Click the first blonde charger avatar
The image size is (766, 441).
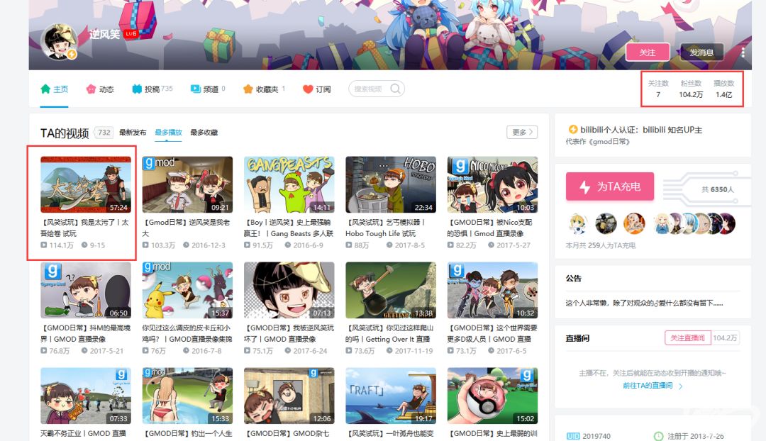click(x=578, y=223)
